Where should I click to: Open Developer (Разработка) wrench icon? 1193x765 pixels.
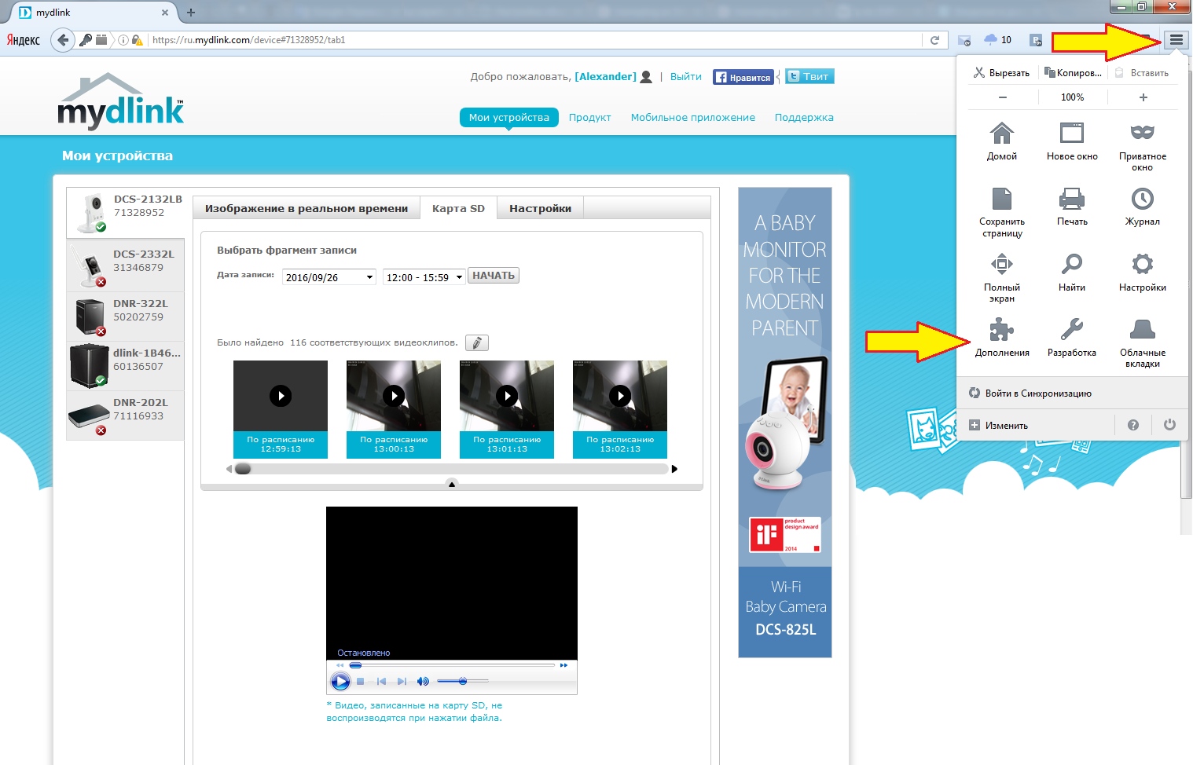(1071, 331)
